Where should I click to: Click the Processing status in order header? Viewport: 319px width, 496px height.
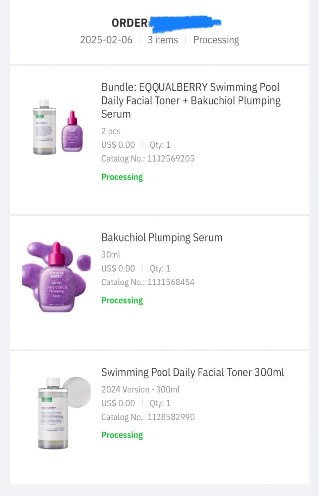point(216,40)
